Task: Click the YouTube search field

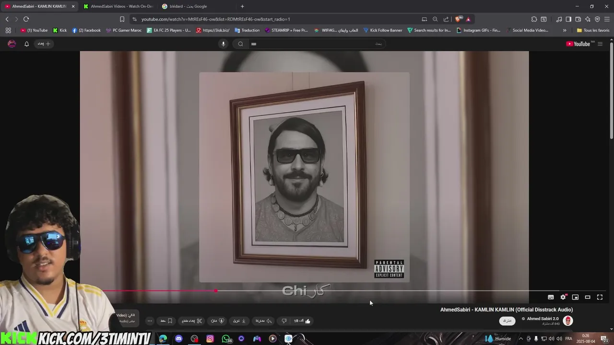Action: [x=317, y=44]
